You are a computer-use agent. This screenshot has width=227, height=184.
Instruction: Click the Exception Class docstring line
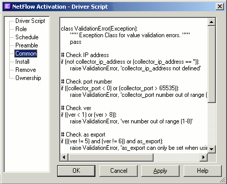coord(130,35)
